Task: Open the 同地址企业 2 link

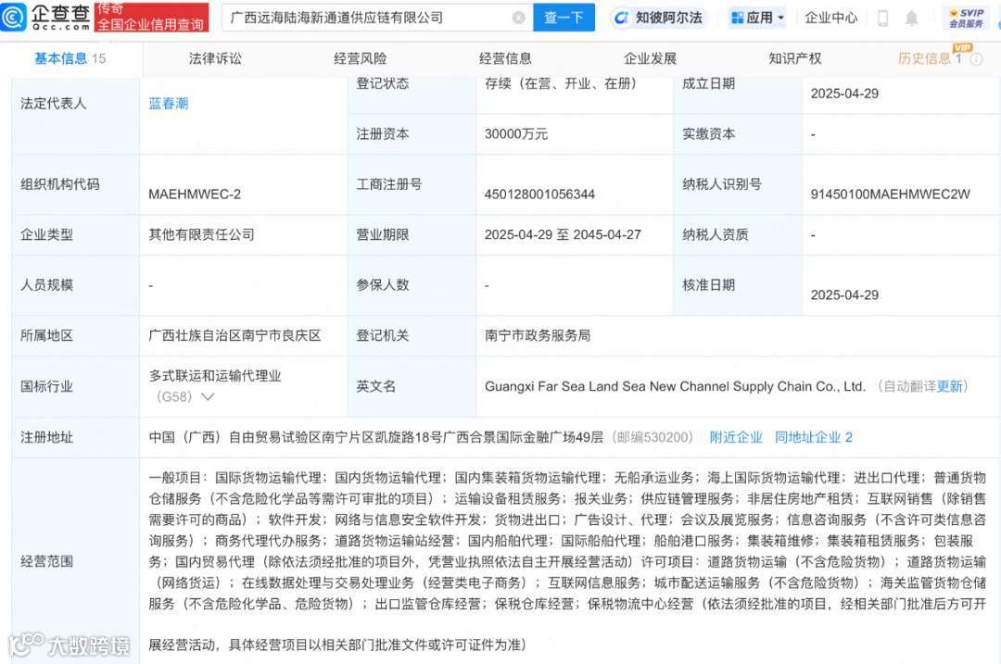Action: coord(814,437)
